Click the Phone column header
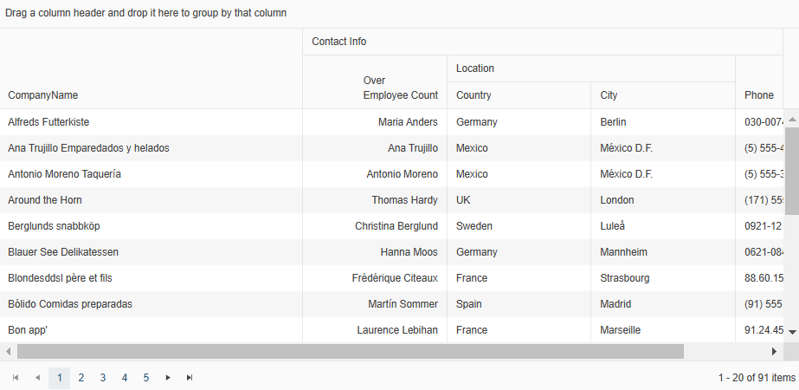Image resolution: width=799 pixels, height=390 pixels. point(758,95)
